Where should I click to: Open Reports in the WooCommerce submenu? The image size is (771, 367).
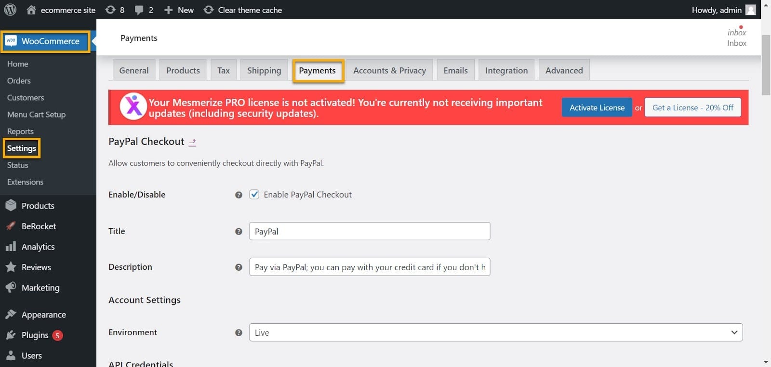click(20, 131)
